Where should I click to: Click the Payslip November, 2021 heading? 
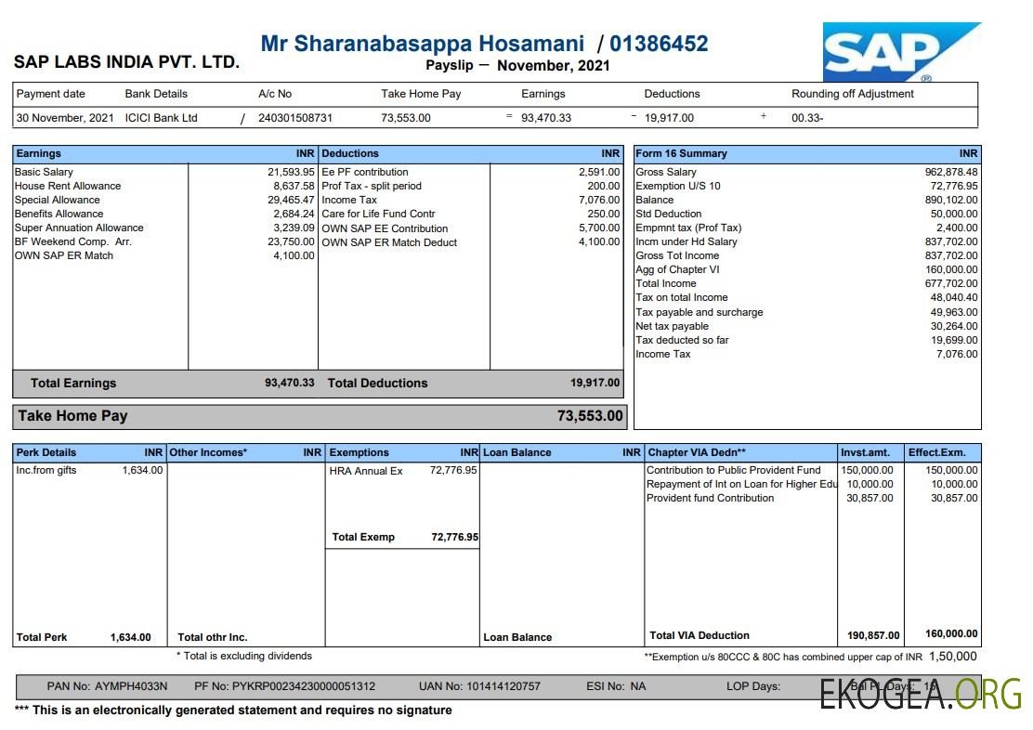[x=517, y=65]
